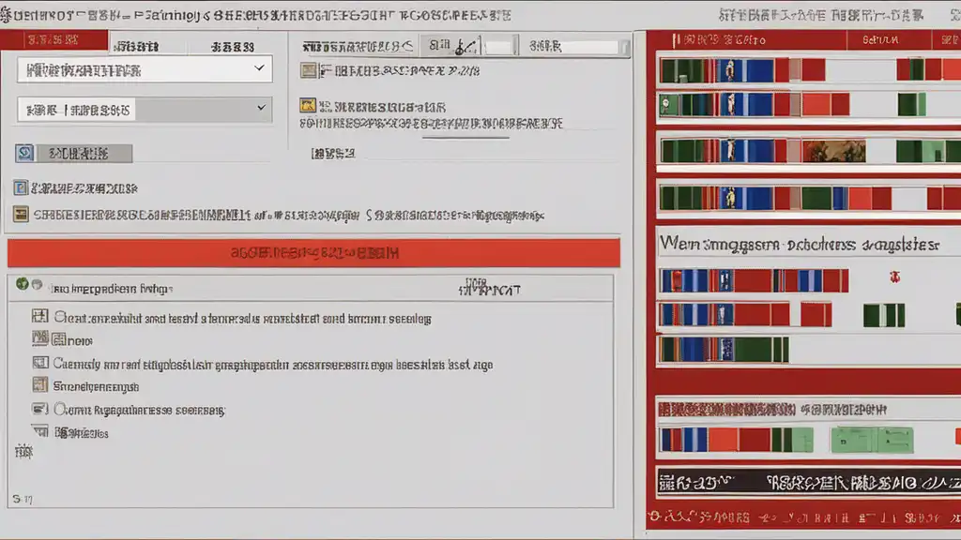Screen dimensions: 961x540
Task: Click the tan framed icon in the first middle-column row
Action: click(x=308, y=70)
